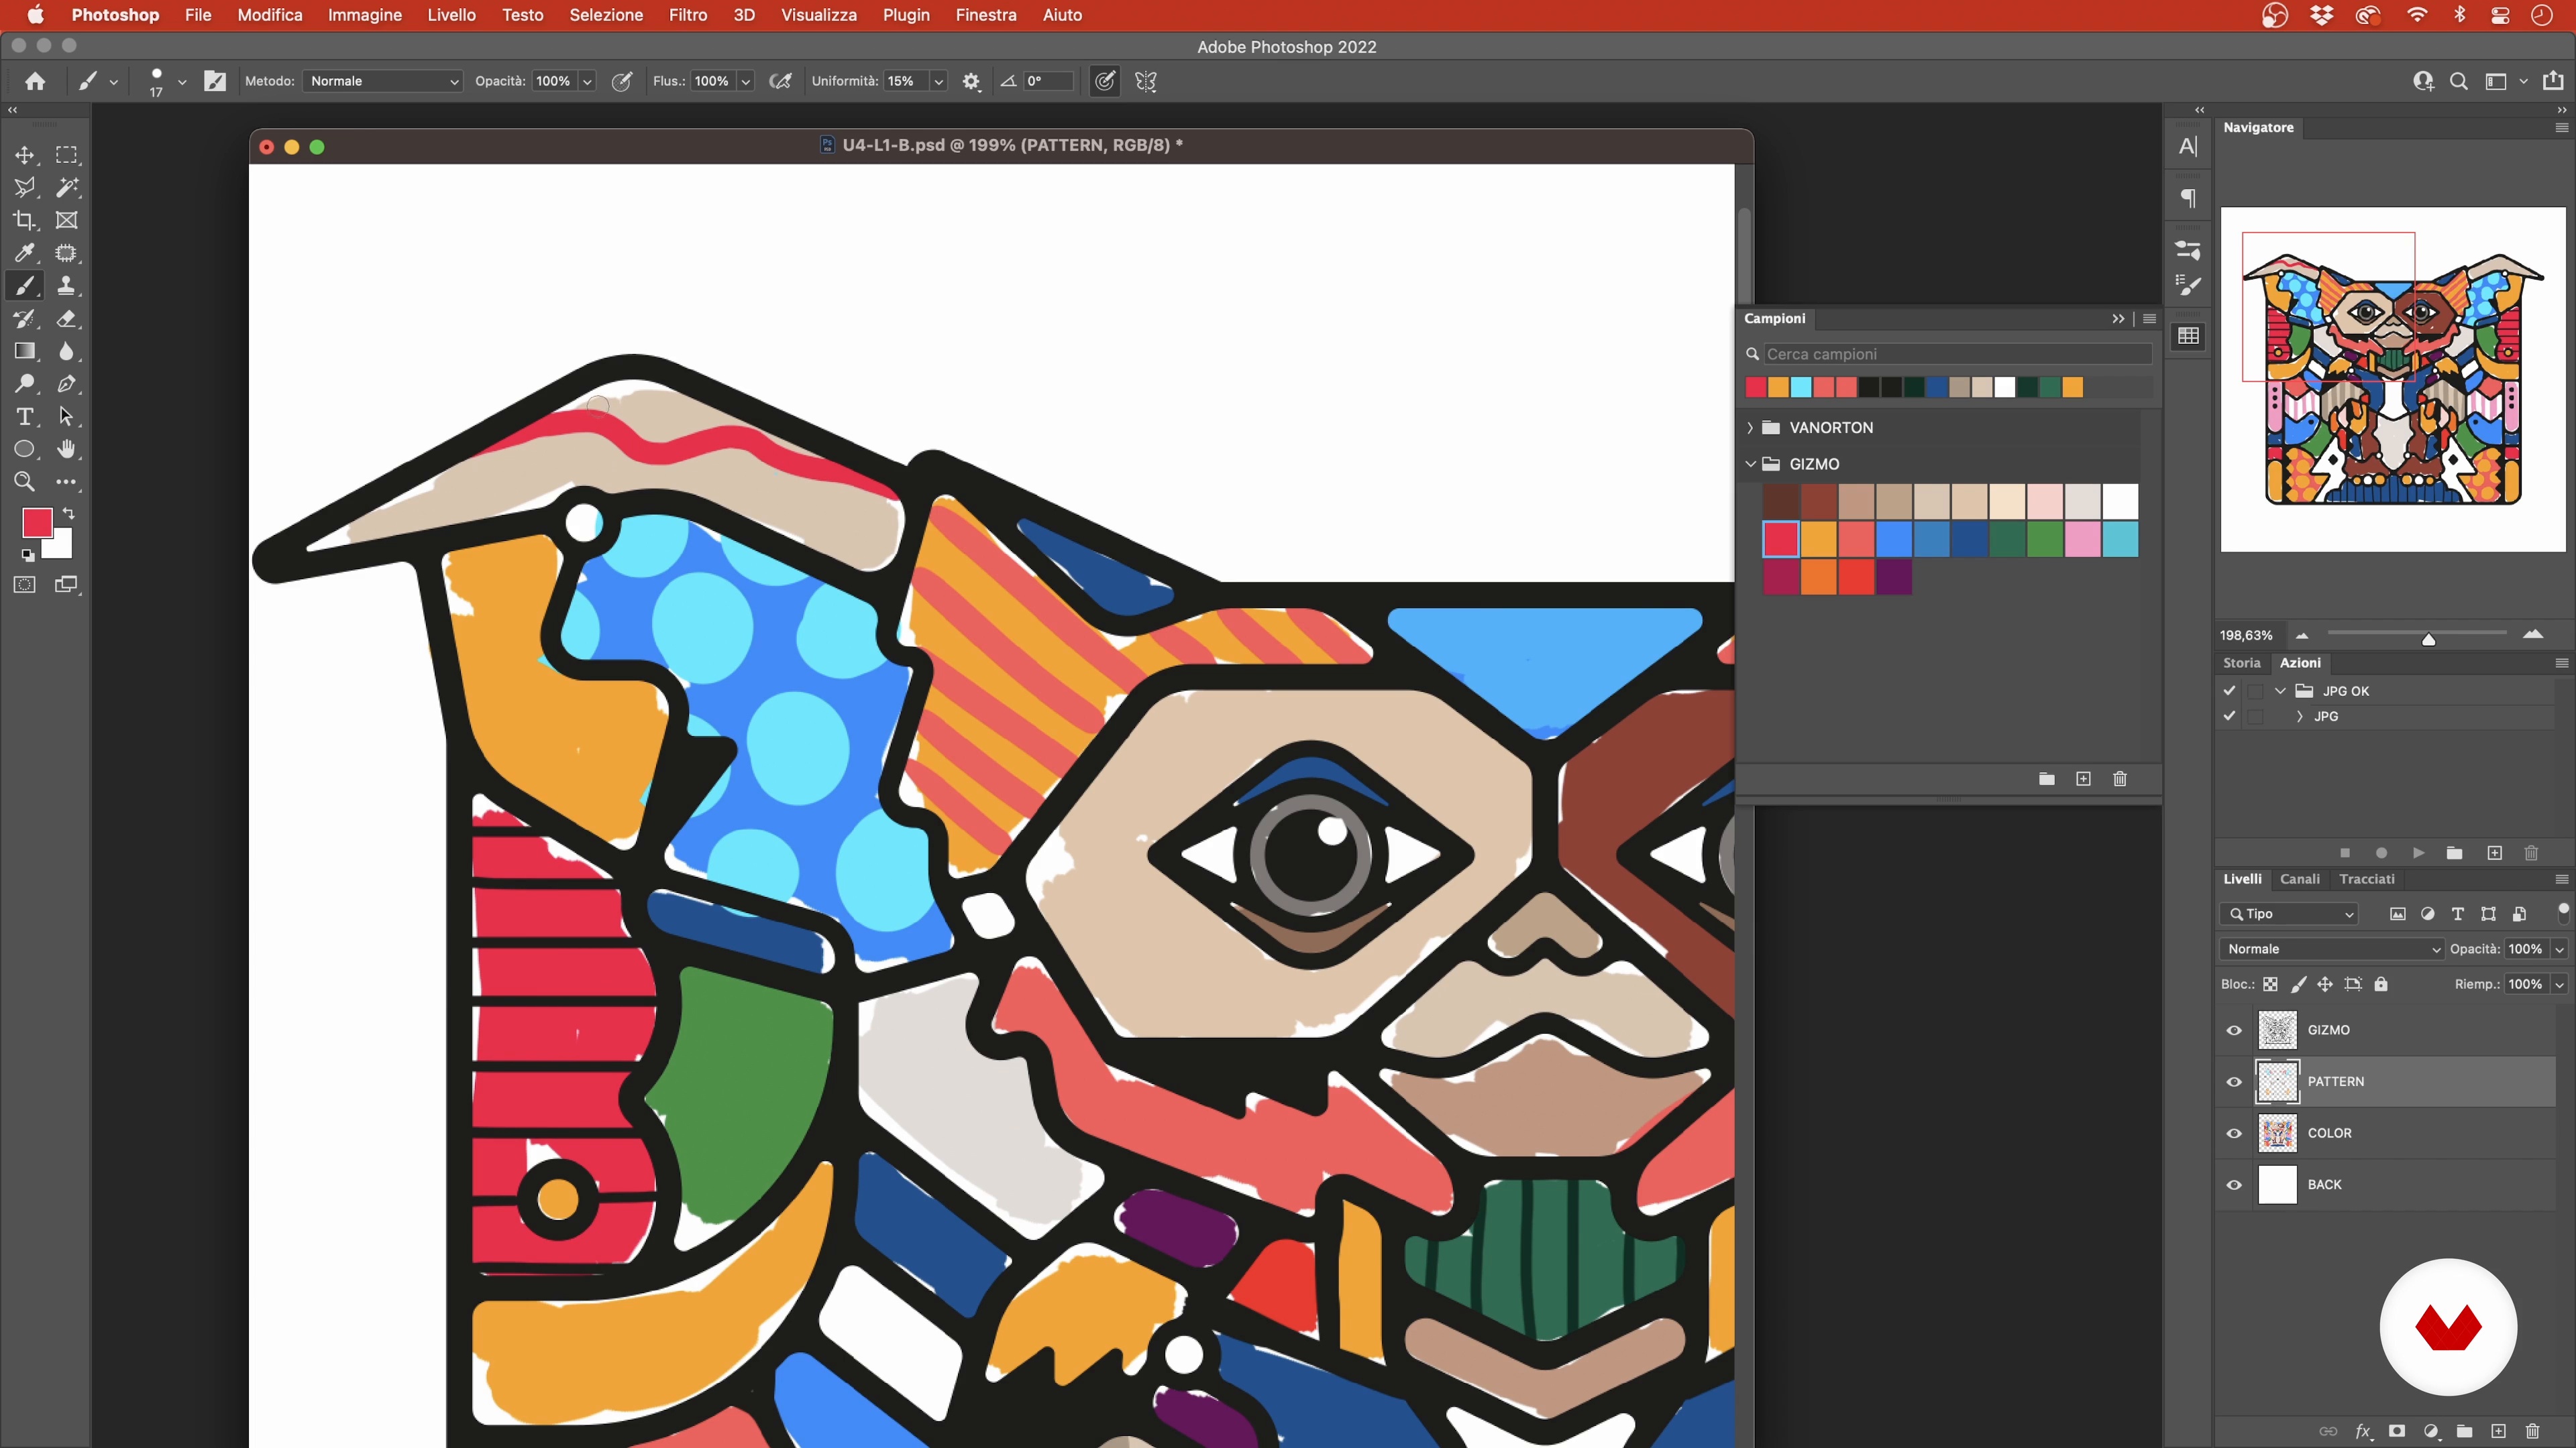The width and height of the screenshot is (2576, 1448).
Task: Create new swatch in Campioni panel
Action: click(x=2083, y=780)
